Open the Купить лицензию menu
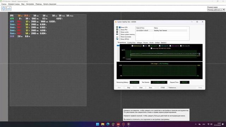The width and height of the screenshot is (226, 127). coord(50,4)
